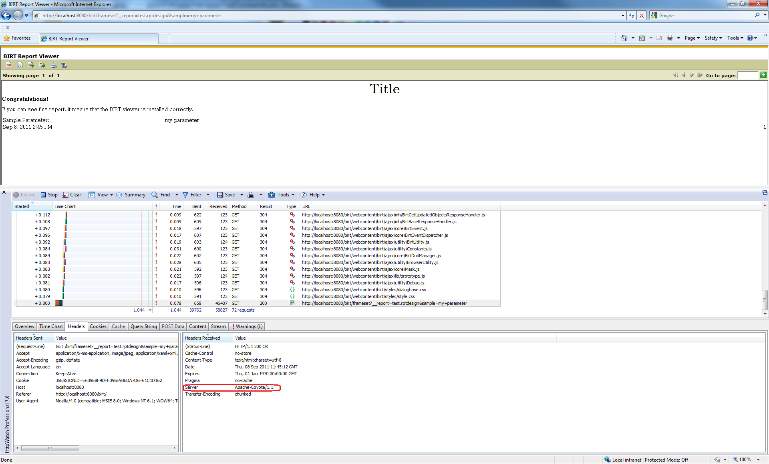
Task: Click the BIRT export report icon
Action: [x=42, y=65]
